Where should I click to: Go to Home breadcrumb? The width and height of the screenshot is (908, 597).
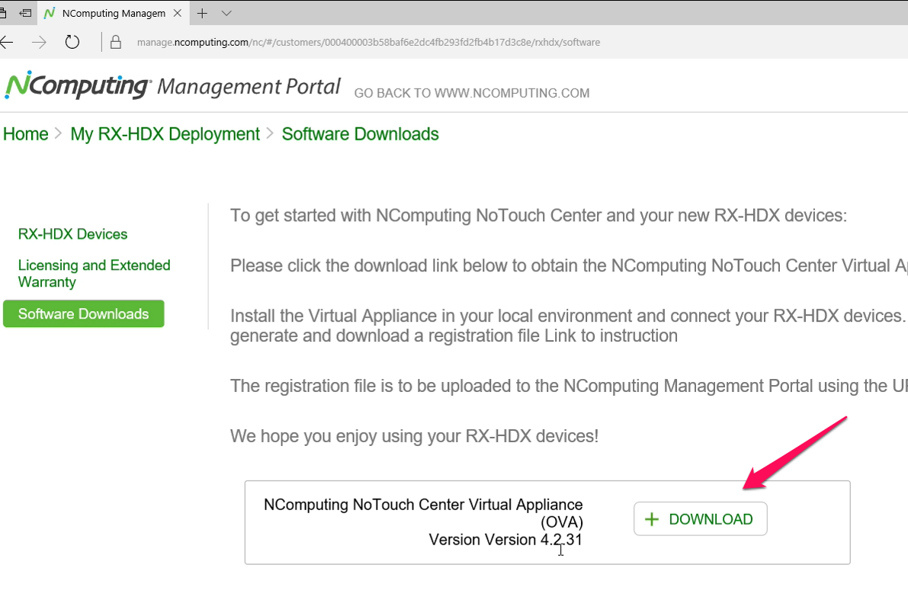tap(25, 133)
